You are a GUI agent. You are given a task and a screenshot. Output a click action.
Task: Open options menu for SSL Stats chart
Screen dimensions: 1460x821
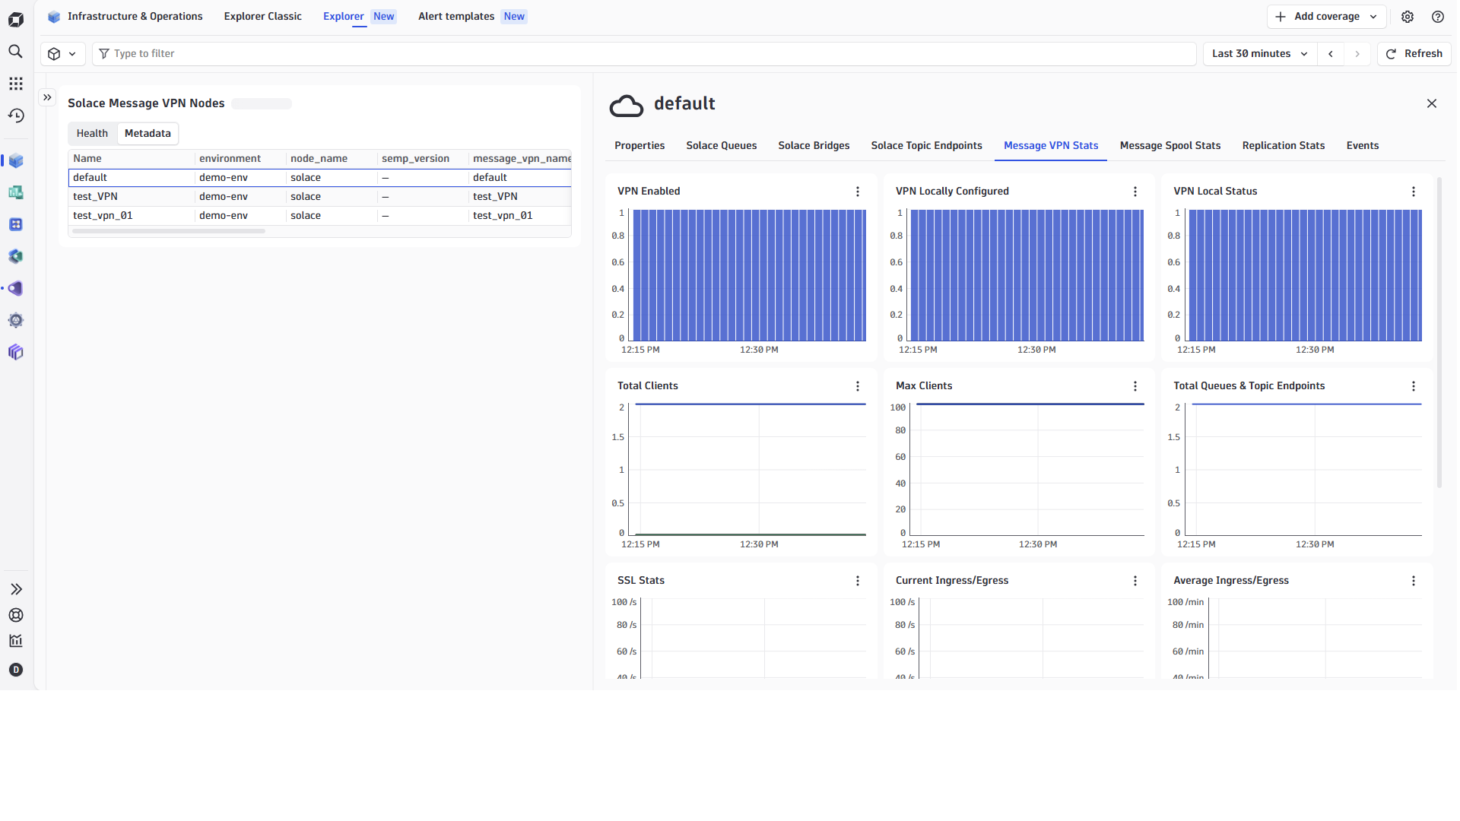click(x=858, y=581)
